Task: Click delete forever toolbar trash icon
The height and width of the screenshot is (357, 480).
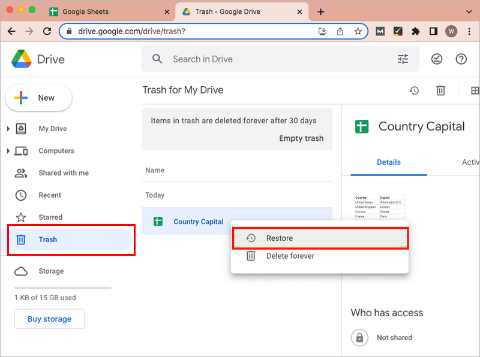Action: 440,90
